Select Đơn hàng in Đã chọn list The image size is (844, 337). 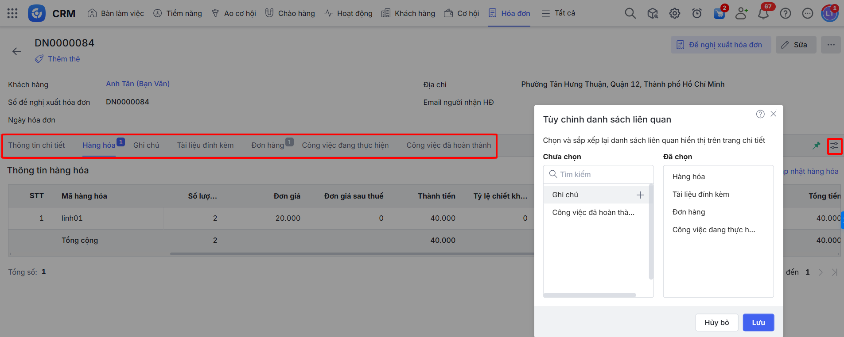[688, 212]
